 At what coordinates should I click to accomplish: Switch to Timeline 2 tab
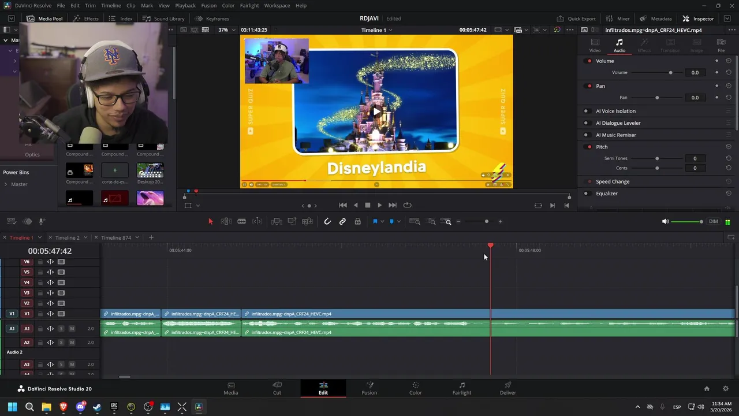(67, 237)
